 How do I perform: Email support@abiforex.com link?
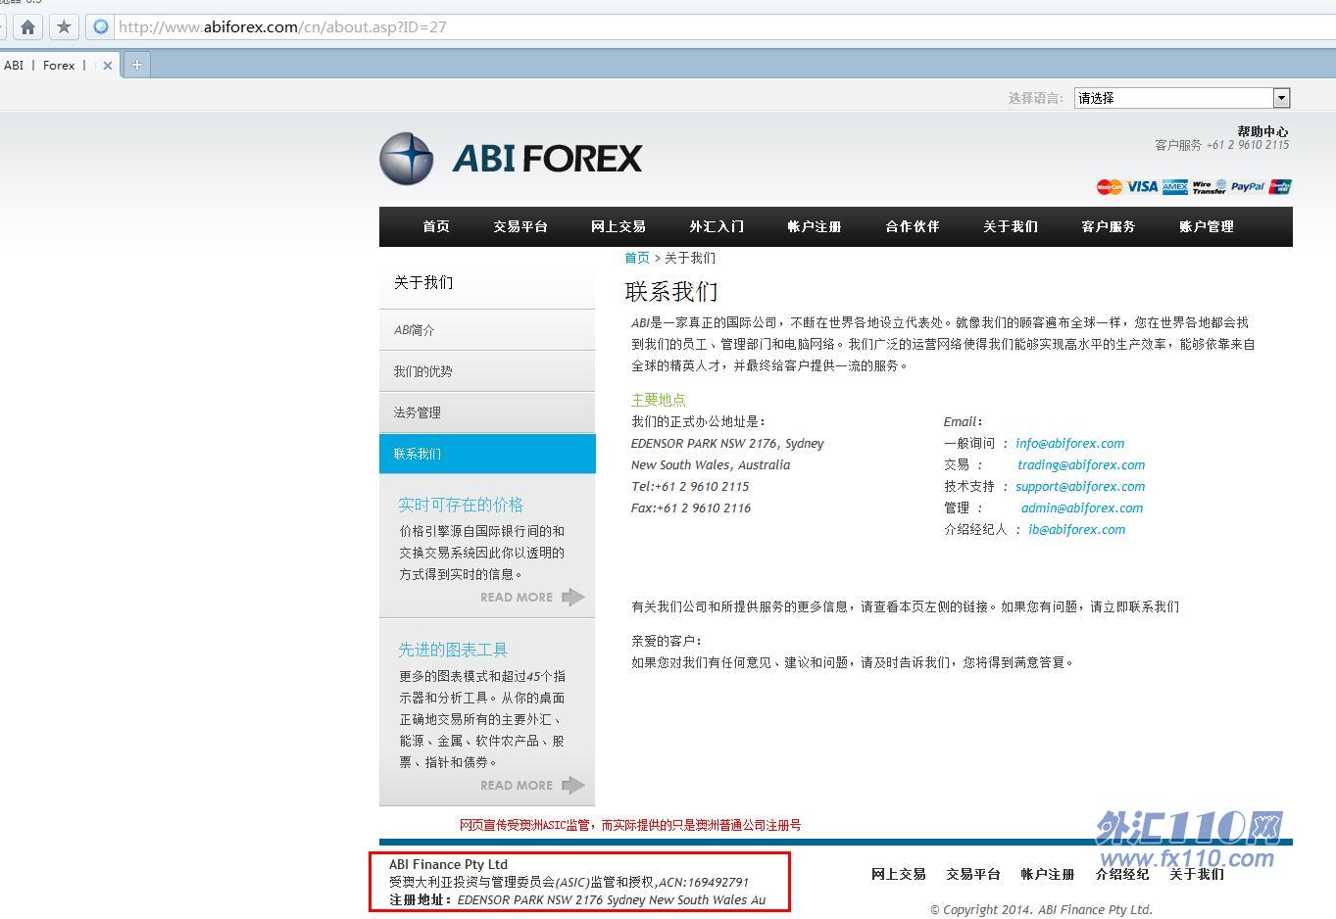coord(1080,486)
